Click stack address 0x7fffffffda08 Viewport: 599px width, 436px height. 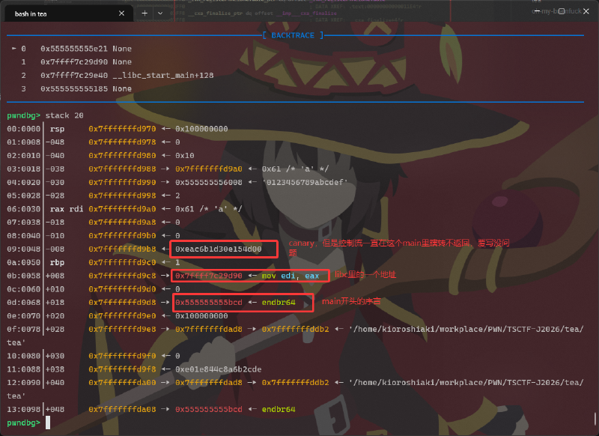122,409
